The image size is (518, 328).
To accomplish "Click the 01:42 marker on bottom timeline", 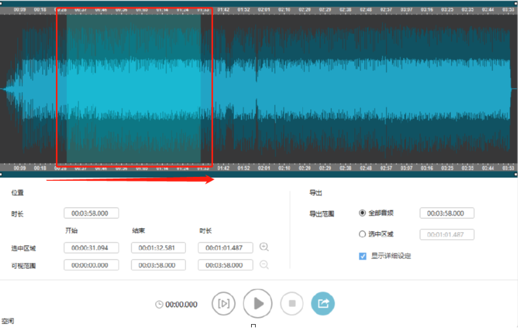I will [224, 168].
